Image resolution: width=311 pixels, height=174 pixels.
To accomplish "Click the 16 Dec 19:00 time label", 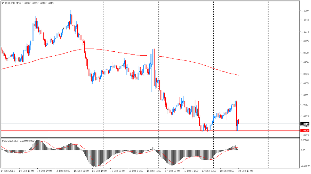I will (154, 171).
